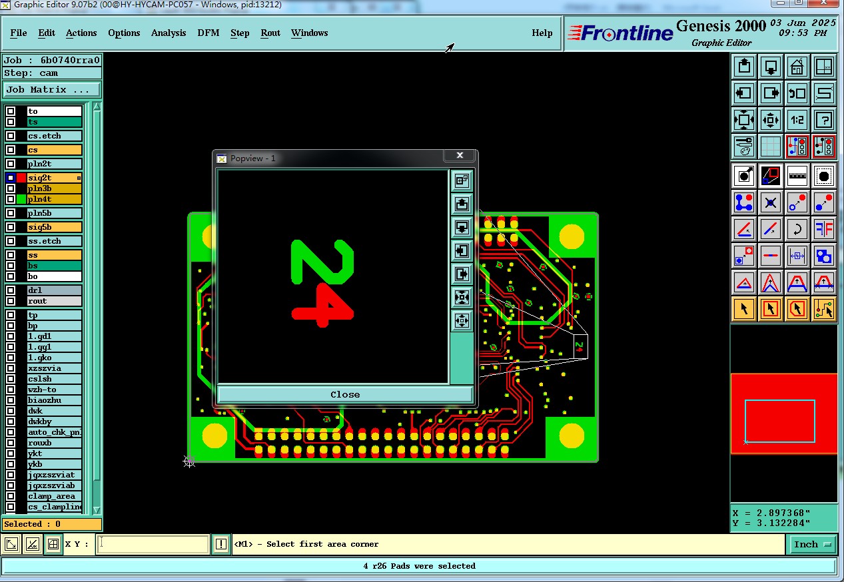This screenshot has height=582, width=844.
Task: Select the pln2t layer name
Action: tap(55, 164)
